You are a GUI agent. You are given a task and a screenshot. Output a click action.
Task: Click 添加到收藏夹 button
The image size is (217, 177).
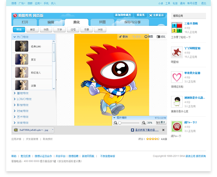(123, 15)
